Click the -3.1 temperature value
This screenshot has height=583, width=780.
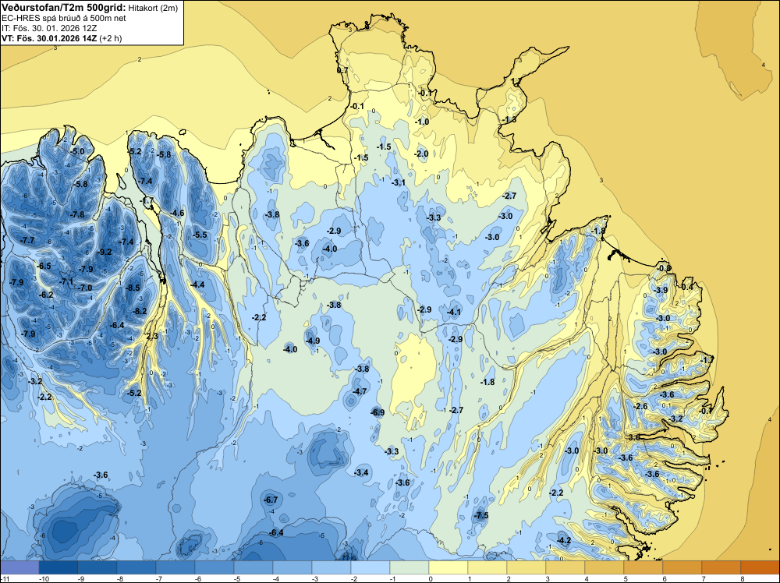[x=399, y=183]
